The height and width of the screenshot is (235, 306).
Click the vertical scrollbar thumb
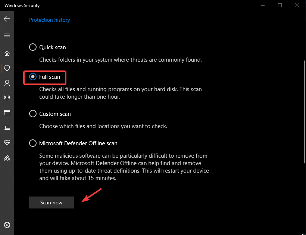pyautogui.click(x=304, y=112)
